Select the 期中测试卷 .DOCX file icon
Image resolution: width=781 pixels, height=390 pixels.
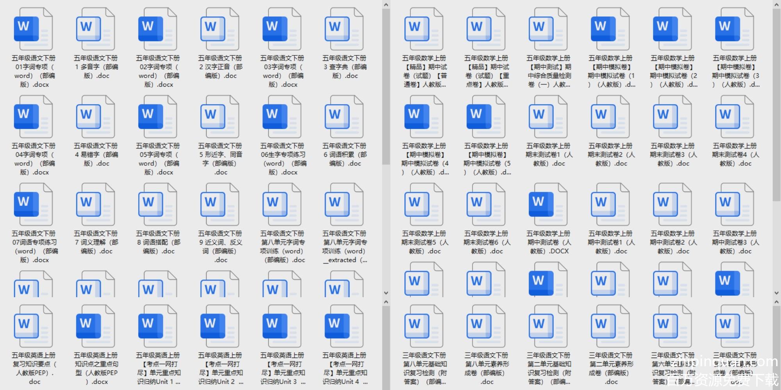coord(548,205)
